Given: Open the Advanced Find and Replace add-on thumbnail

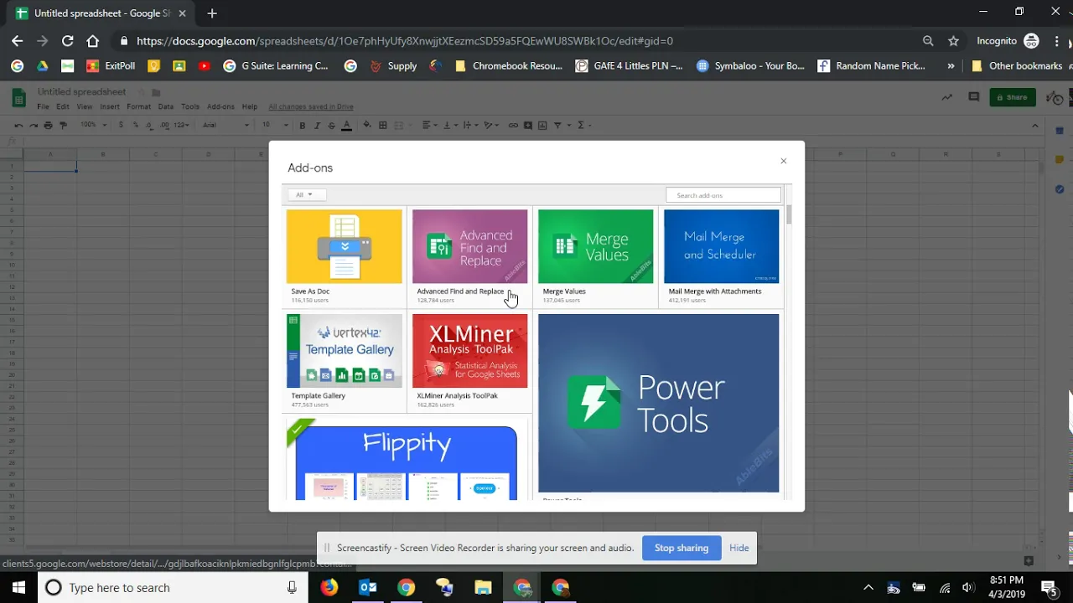Looking at the screenshot, I should [x=469, y=246].
